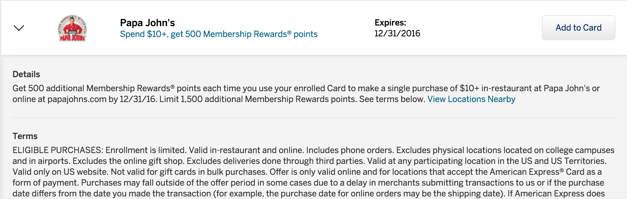This screenshot has height=199, width=627.
Task: Click the Papa John's logo image
Action: (72, 28)
